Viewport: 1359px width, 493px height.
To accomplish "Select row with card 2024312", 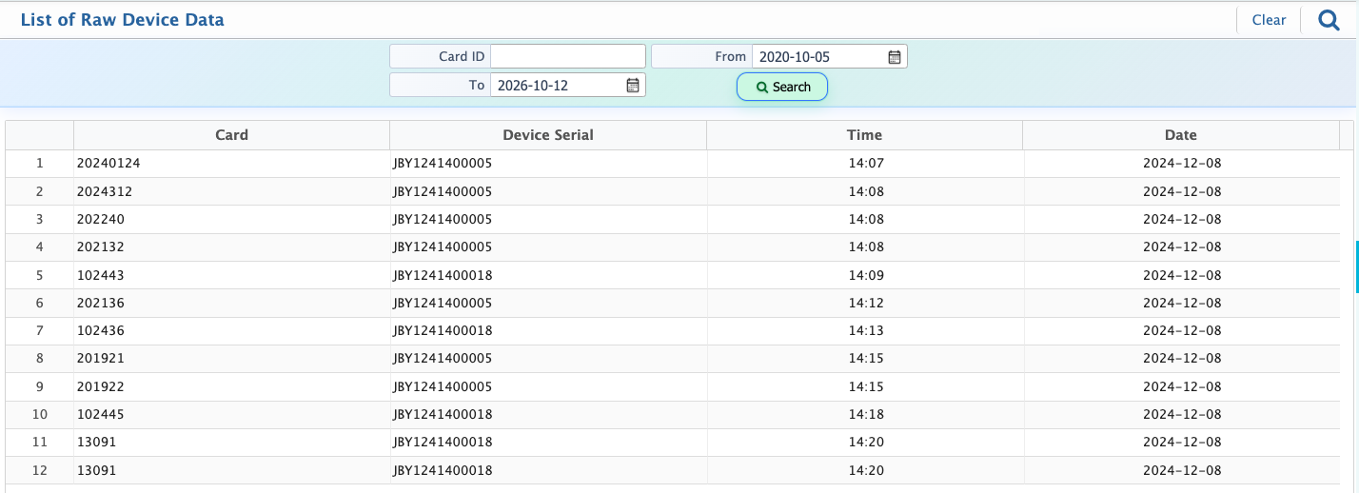I will (673, 191).
